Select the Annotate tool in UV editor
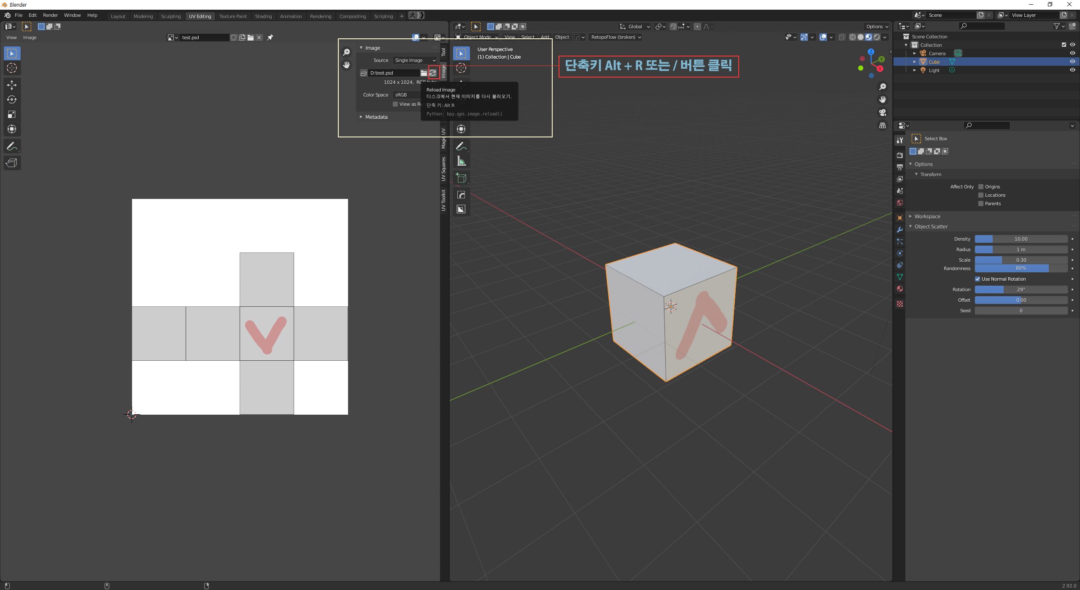 pyautogui.click(x=12, y=147)
